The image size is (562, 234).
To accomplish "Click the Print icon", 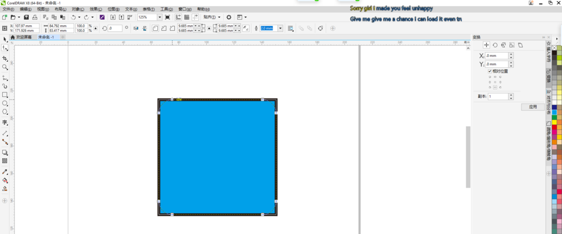I will (x=35, y=17).
